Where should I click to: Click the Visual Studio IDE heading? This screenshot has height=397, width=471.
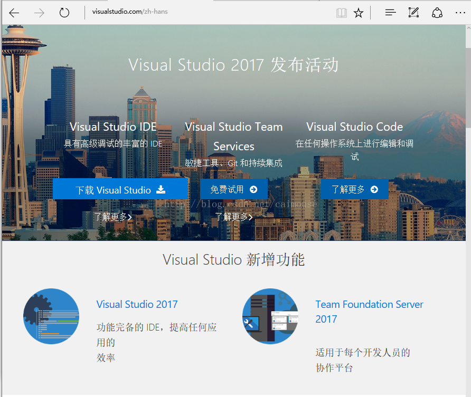coord(113,127)
